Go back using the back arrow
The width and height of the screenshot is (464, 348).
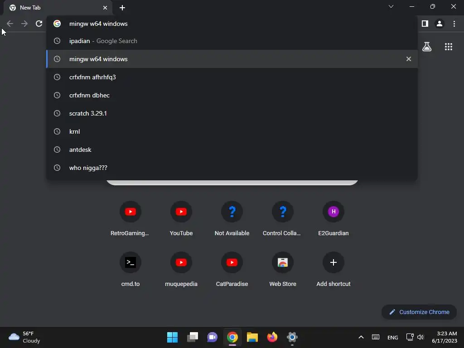pyautogui.click(x=10, y=24)
